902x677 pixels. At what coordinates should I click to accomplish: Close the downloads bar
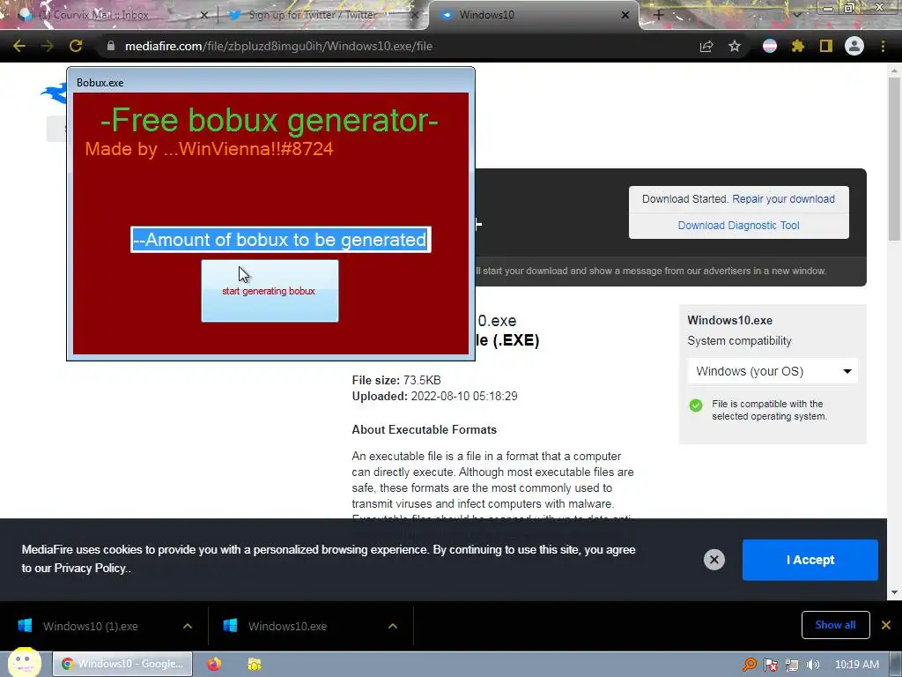[886, 625]
